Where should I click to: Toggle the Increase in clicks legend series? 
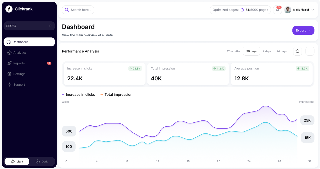(79, 95)
